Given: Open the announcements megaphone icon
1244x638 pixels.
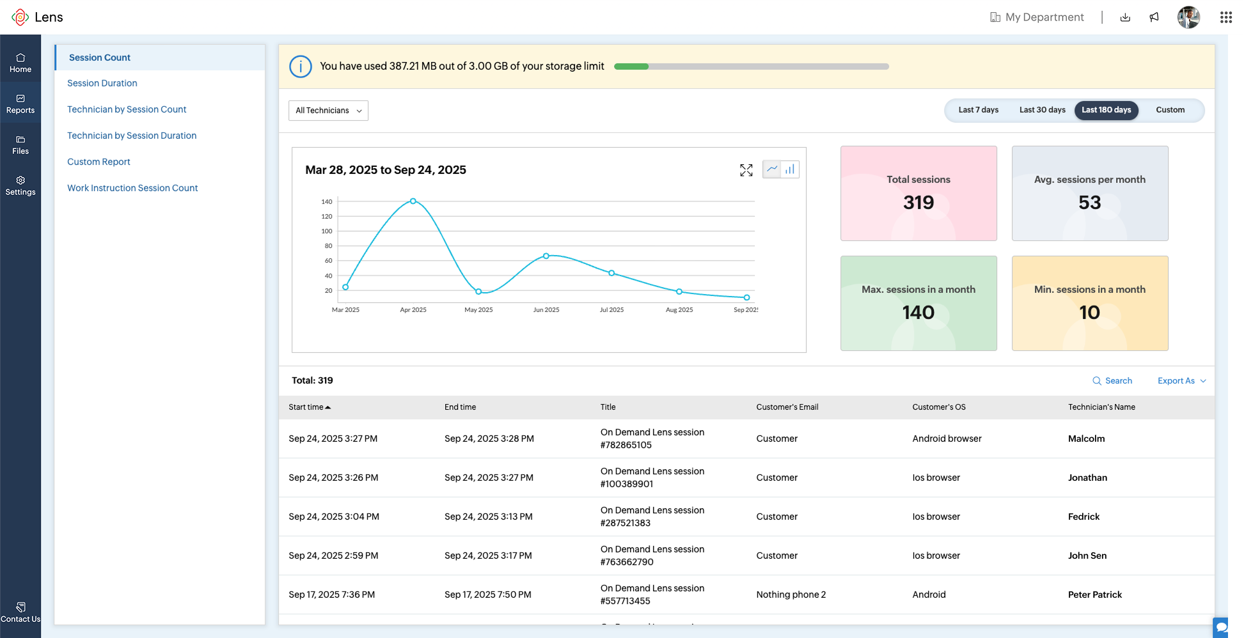Looking at the screenshot, I should coord(1154,17).
